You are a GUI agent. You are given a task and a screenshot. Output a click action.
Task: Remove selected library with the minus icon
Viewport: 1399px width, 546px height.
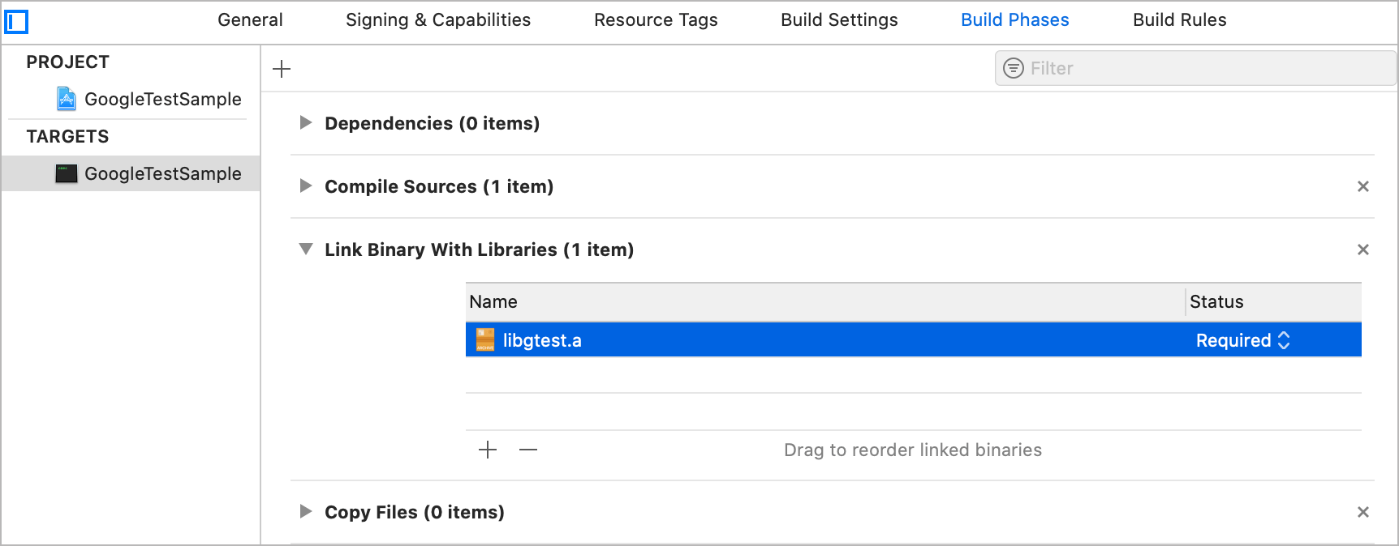click(x=527, y=450)
